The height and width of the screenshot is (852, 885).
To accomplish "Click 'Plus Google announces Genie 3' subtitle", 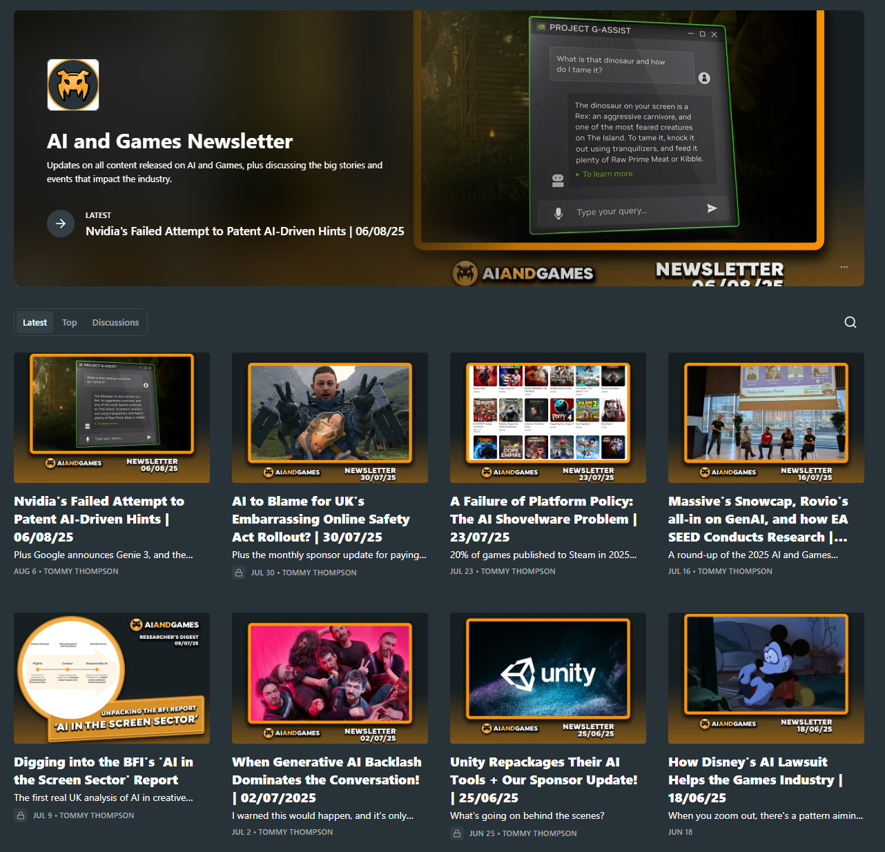I will click(104, 555).
